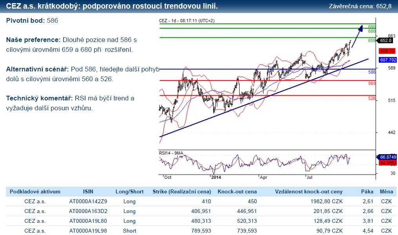Select the blue 586 pivot level label
The height and width of the screenshot is (235, 398).
pos(372,72)
